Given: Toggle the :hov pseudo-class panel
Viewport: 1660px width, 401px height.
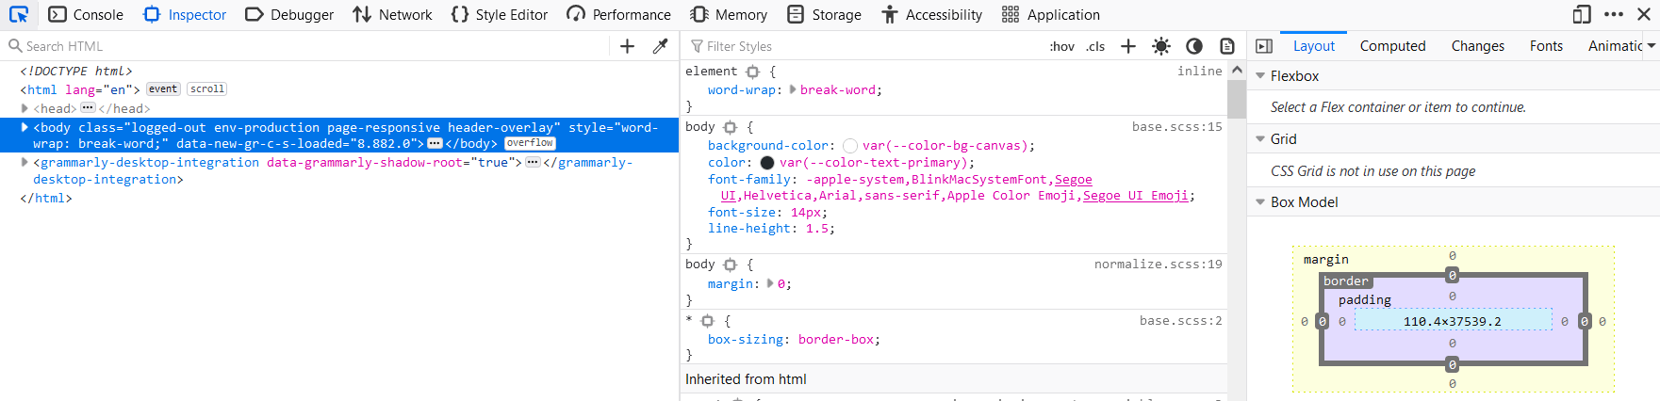Looking at the screenshot, I should [x=1061, y=46].
